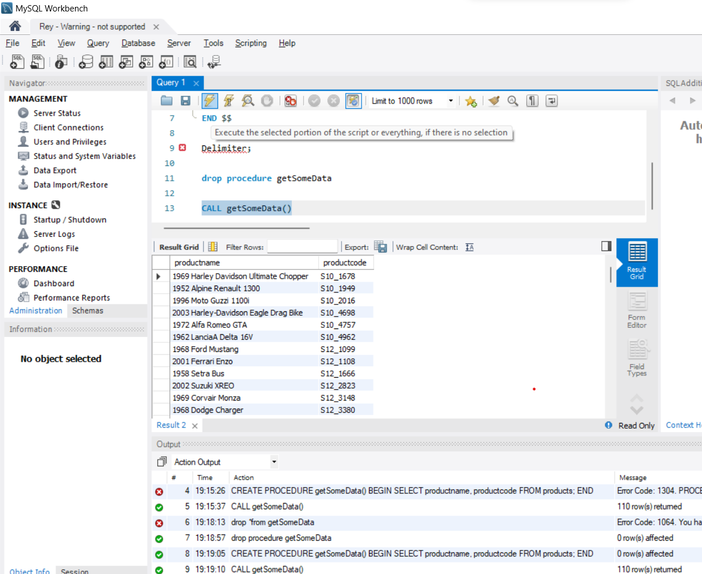702x574 pixels.
Task: Create a new schema icon
Action: (x=86, y=61)
